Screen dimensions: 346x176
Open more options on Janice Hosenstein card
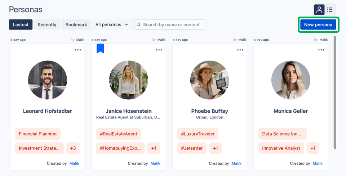coord(159,50)
